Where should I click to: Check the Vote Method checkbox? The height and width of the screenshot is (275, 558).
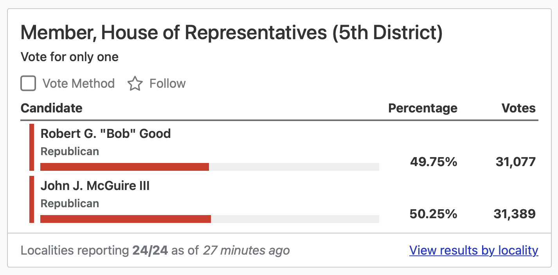tap(28, 83)
